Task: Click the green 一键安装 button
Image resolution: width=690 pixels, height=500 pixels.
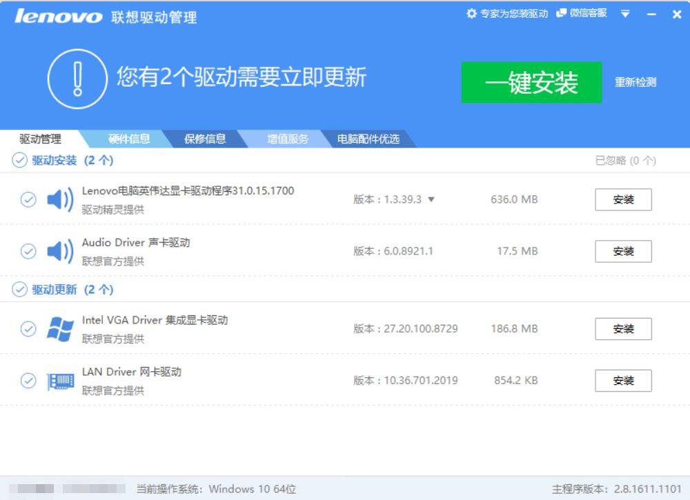Action: [531, 82]
